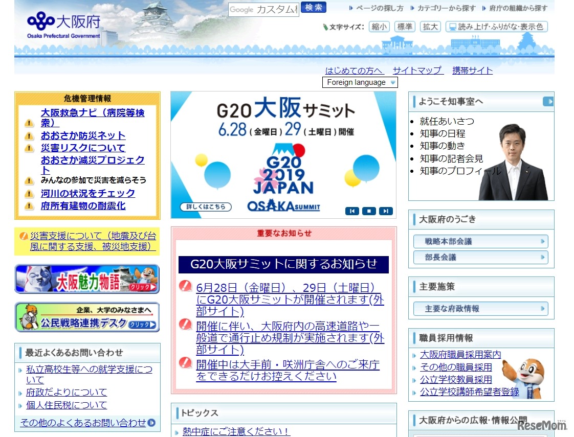Image resolution: width=574 pixels, height=437 pixels.
Task: Open 知事の日程 in governor's office list
Action: pyautogui.click(x=443, y=133)
